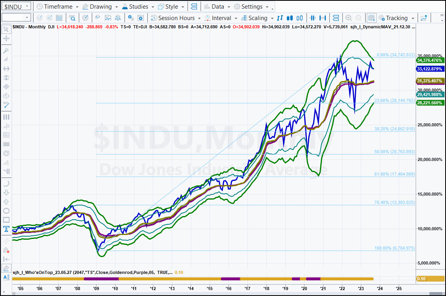Click the remove drawing objects icon
The width and height of the screenshot is (446, 296).
(x=6, y=250)
